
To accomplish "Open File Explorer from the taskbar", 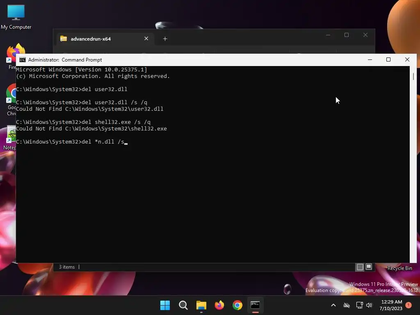I will (x=201, y=305).
